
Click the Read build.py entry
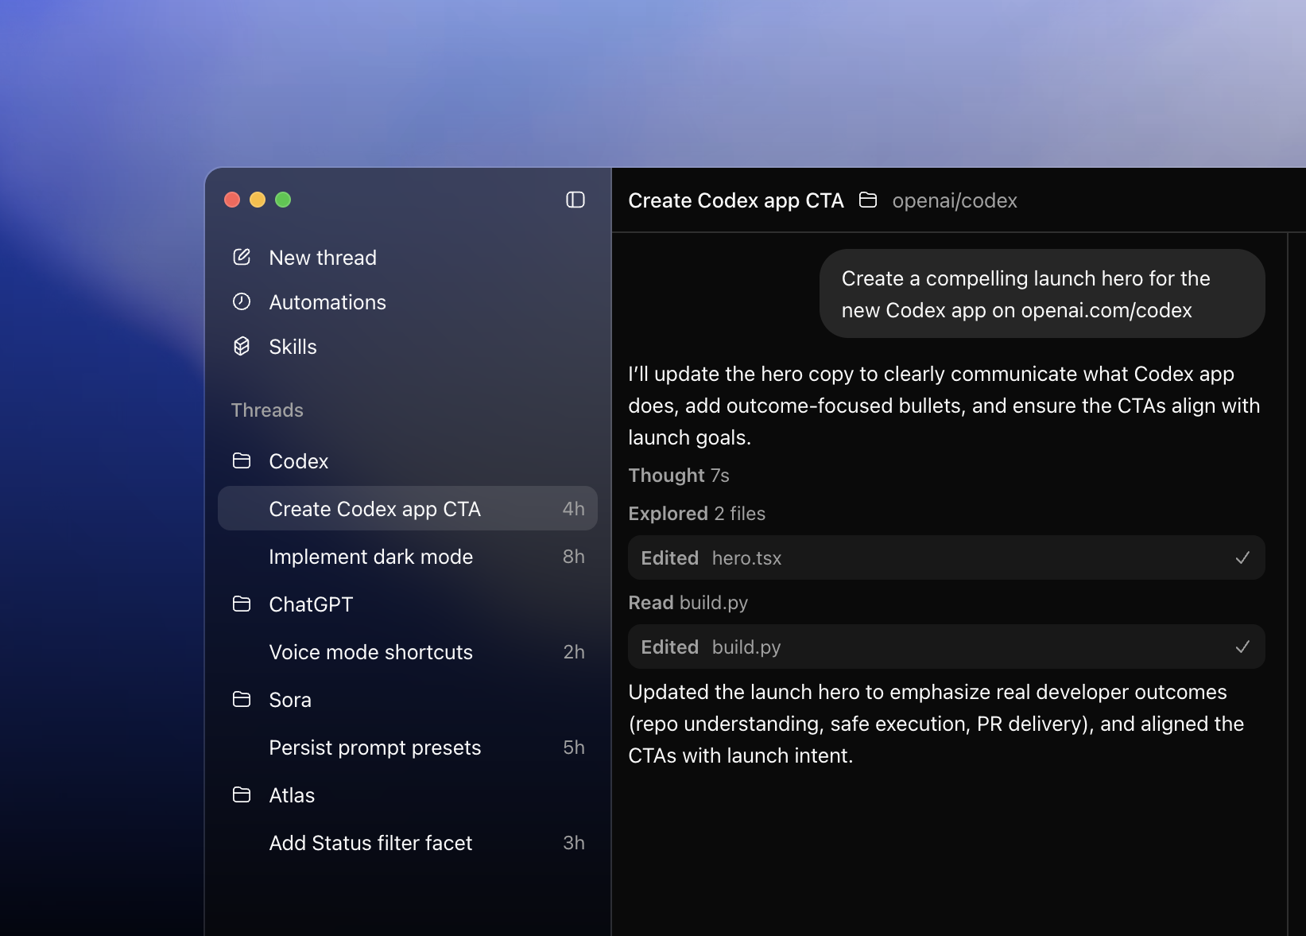(688, 603)
